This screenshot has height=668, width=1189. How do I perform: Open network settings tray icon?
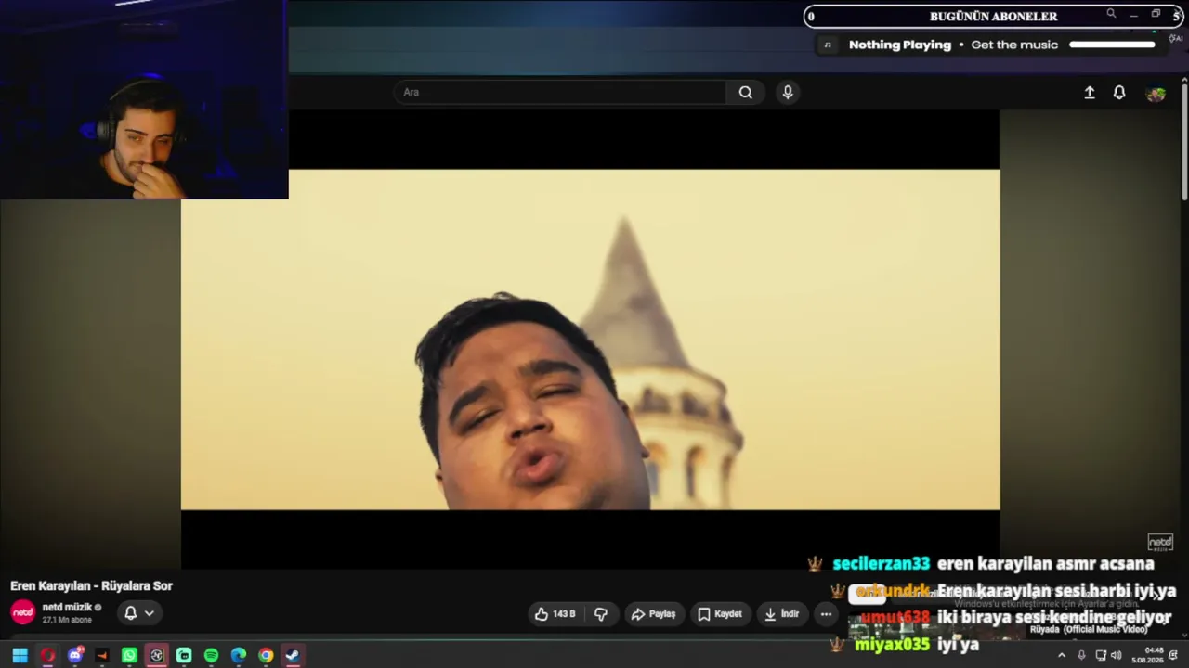[1101, 655]
